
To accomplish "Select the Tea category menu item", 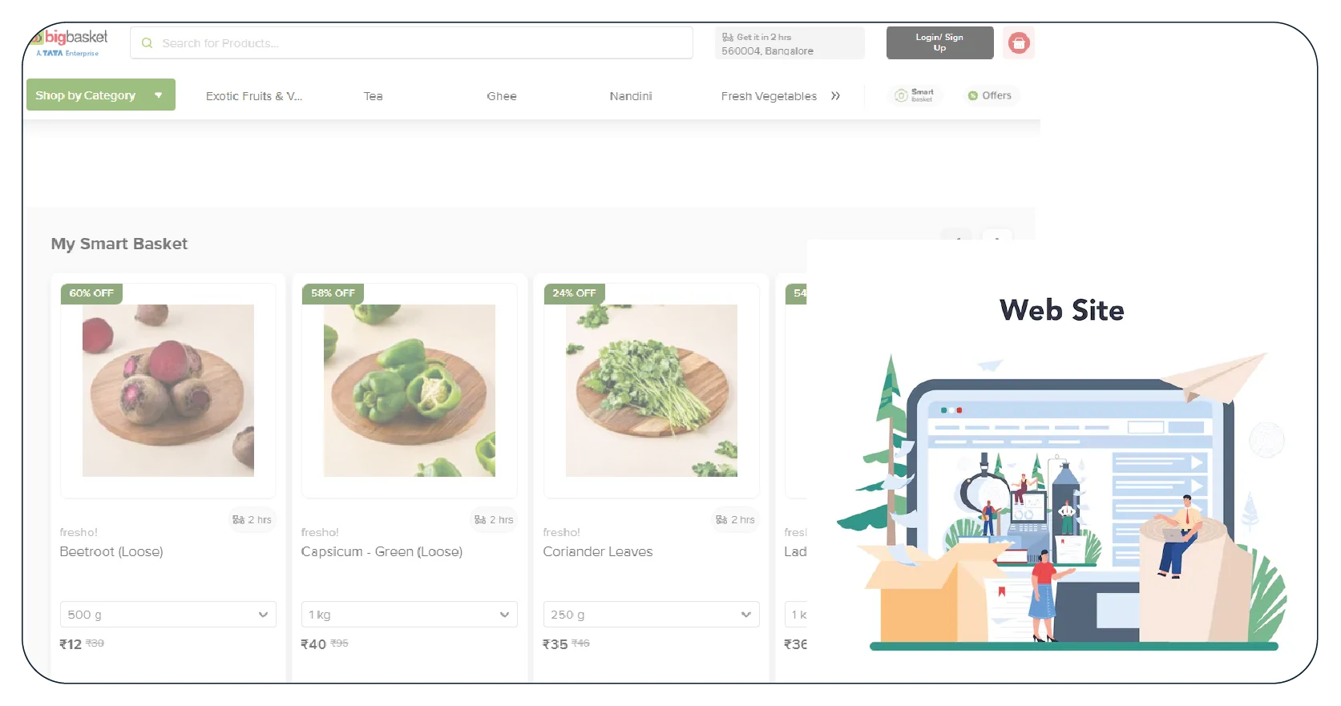I will coord(373,96).
